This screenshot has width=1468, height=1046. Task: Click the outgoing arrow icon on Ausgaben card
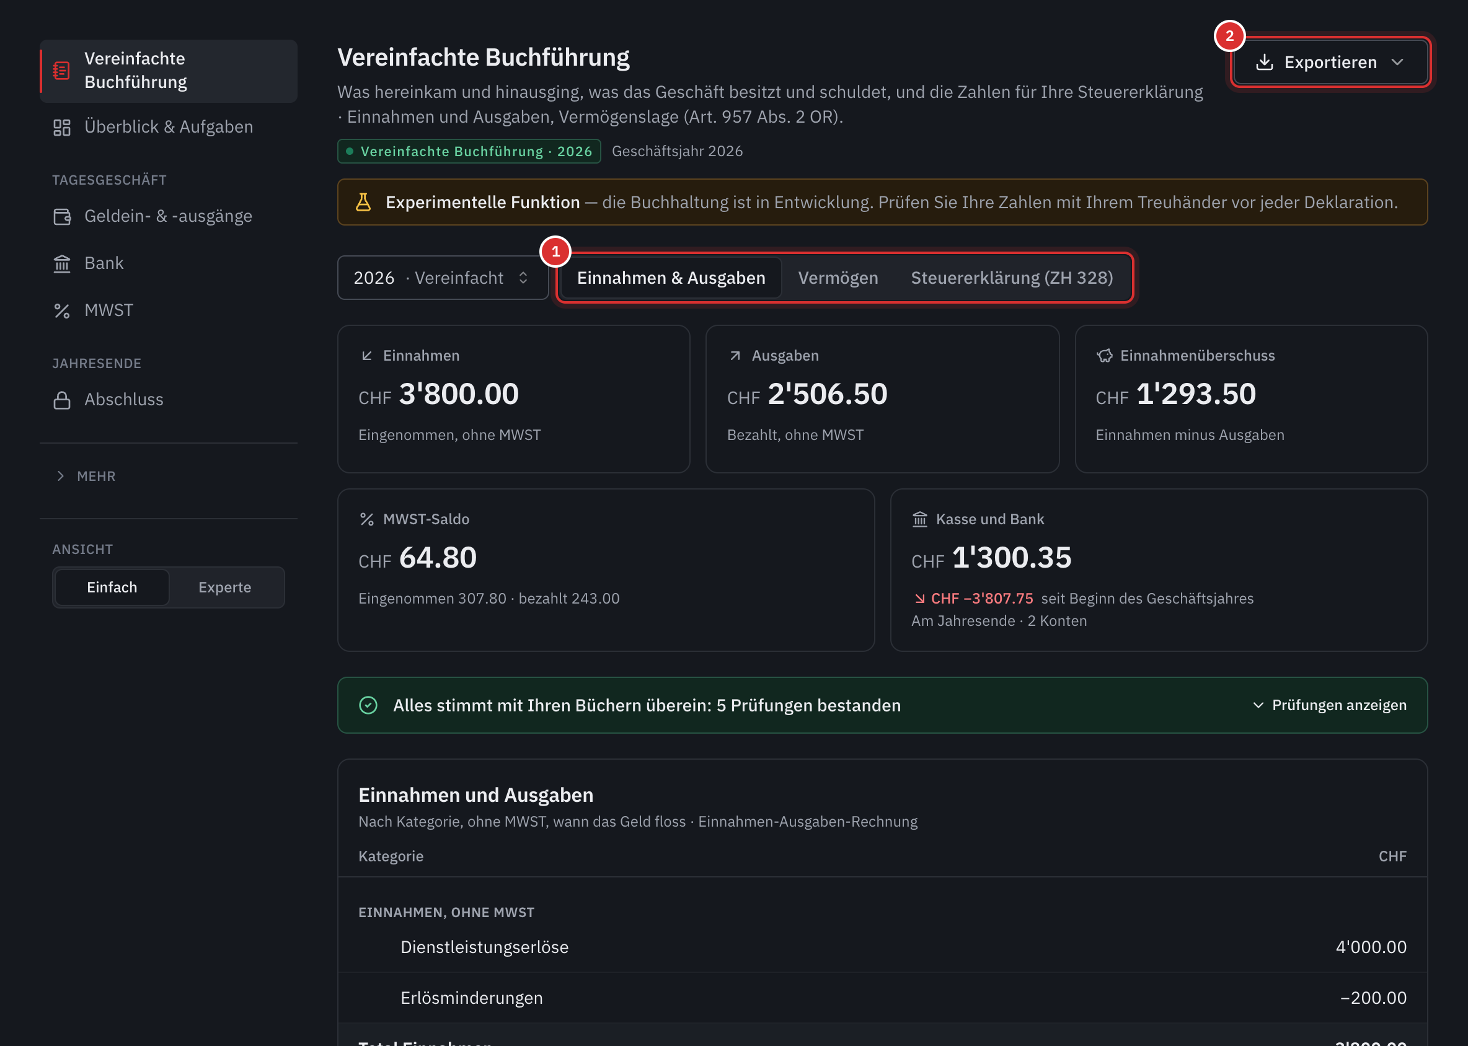click(x=735, y=356)
